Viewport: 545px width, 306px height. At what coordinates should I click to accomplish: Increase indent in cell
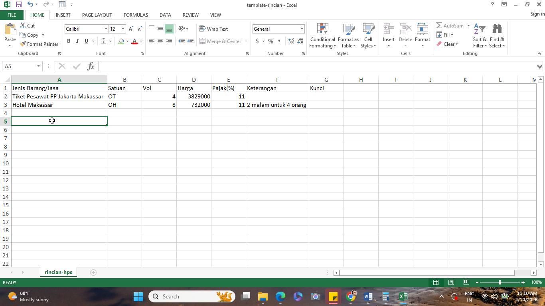(190, 41)
